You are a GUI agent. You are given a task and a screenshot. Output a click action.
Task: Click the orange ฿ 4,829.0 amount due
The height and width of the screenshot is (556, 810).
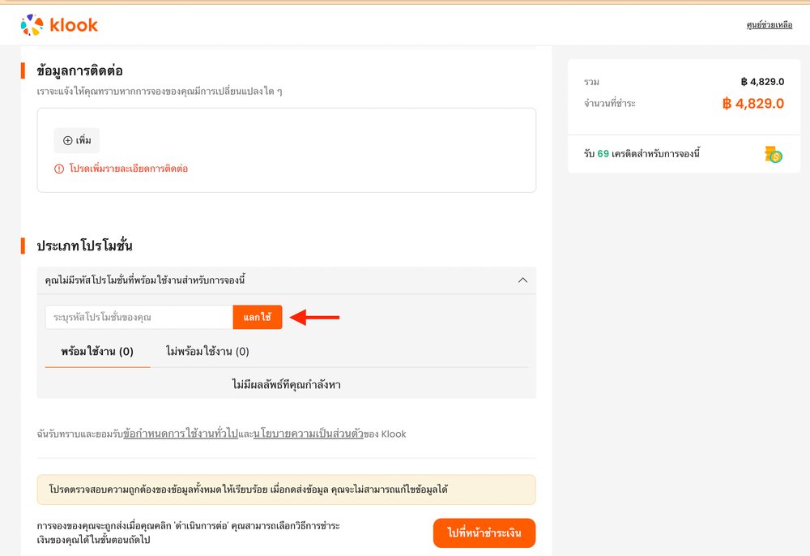tap(752, 104)
